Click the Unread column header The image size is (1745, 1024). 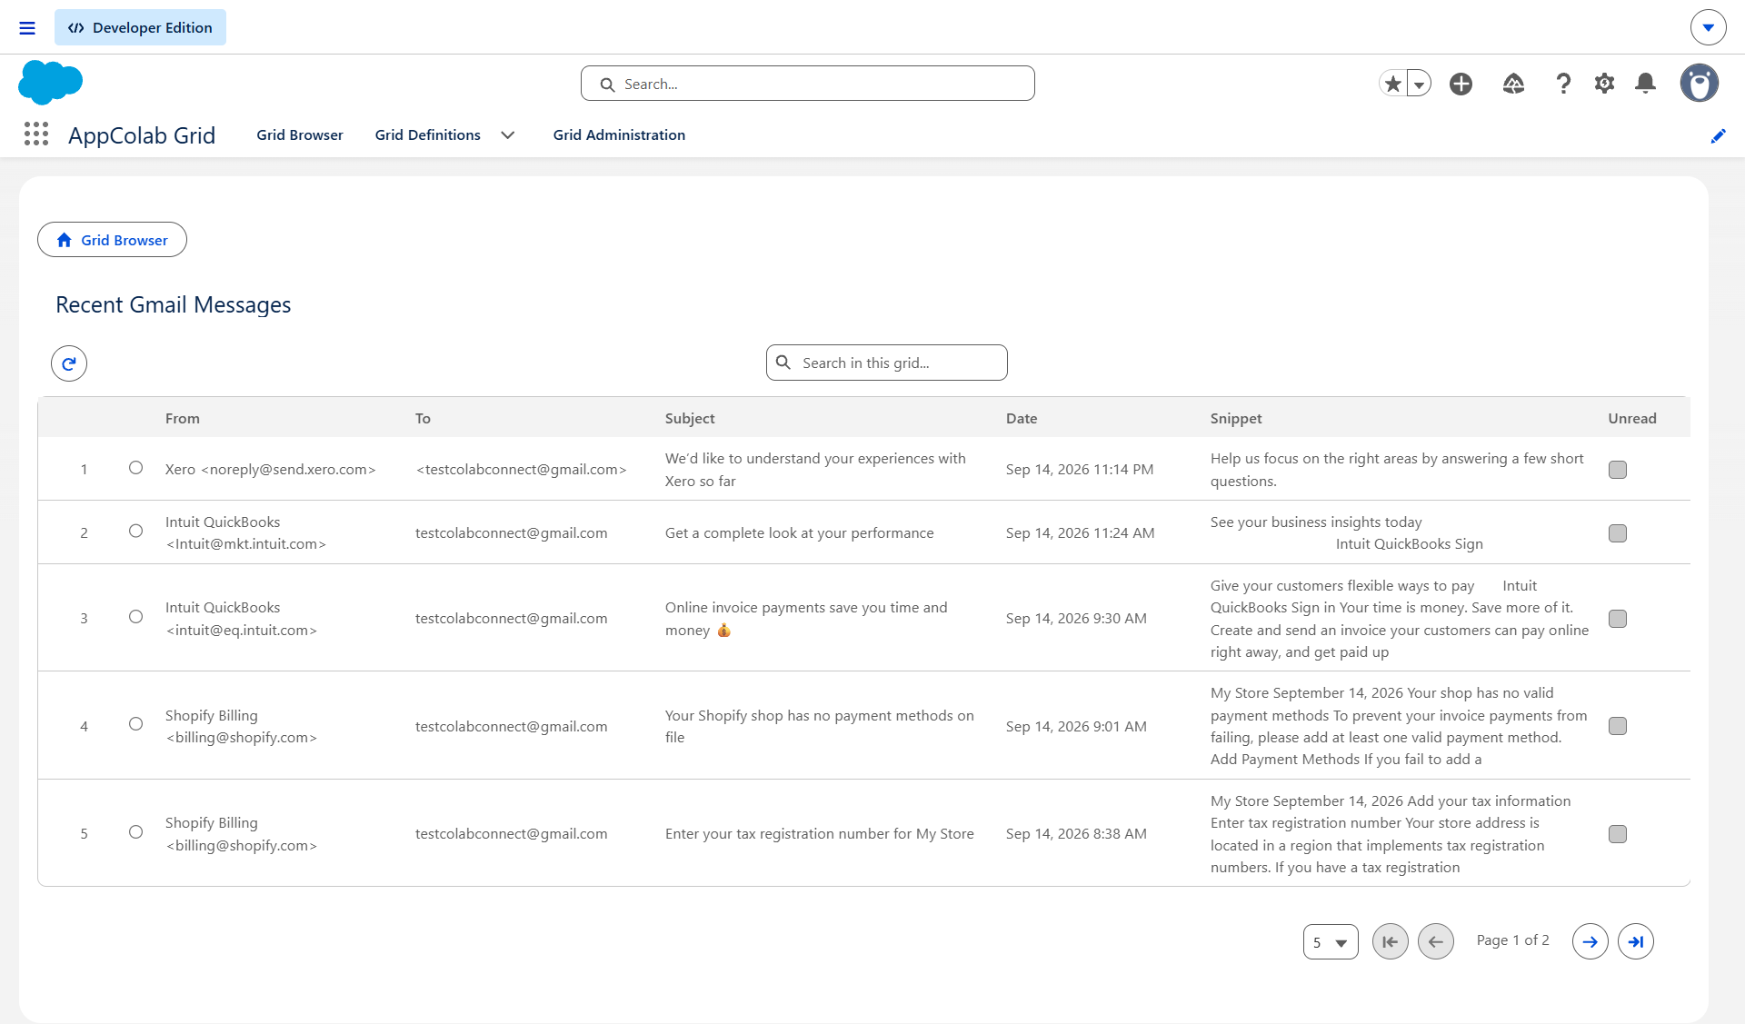[1632, 418]
